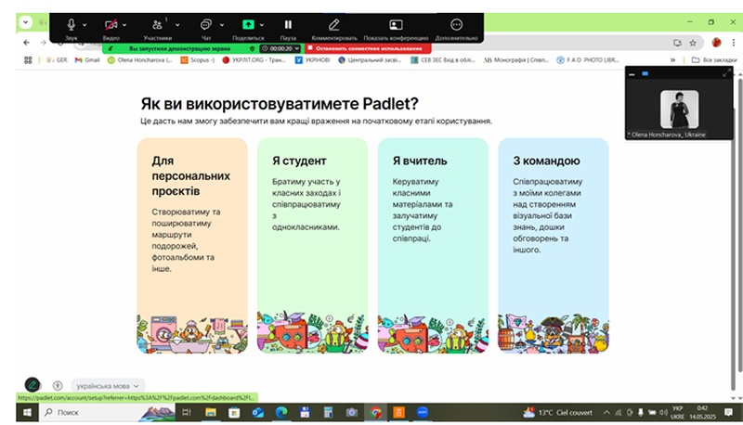The image size is (743, 425).
Task: Open the Chrome profile avatar
Action: point(716,43)
